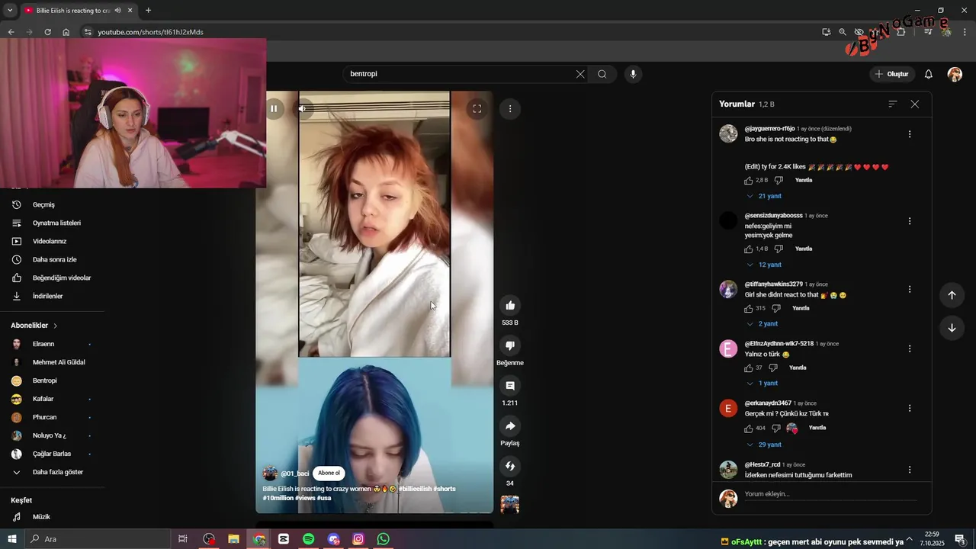Image resolution: width=976 pixels, height=549 pixels.
Task: Open Daha sonra izle in sidebar
Action: 53,259
